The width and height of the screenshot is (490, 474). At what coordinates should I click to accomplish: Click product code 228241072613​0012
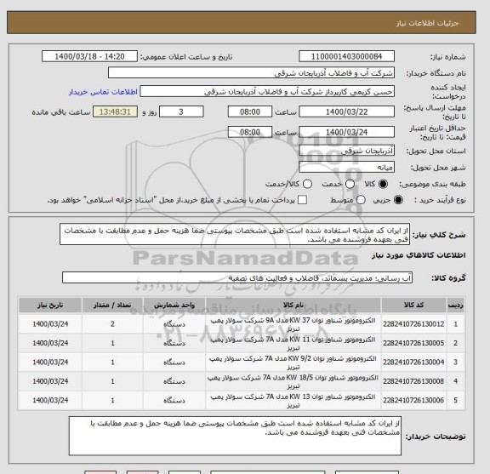click(x=413, y=324)
